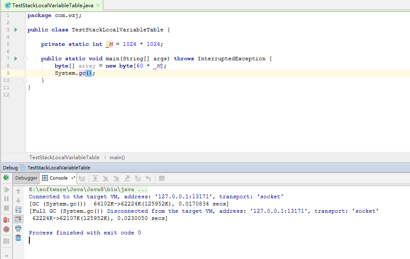The width and height of the screenshot is (410, 259).
Task: Click 'Process finished with exit code 0'
Action: (85, 233)
